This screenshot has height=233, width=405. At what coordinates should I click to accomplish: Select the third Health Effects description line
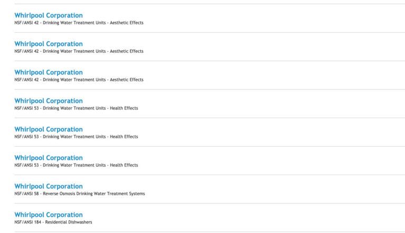pyautogui.click(x=76, y=165)
